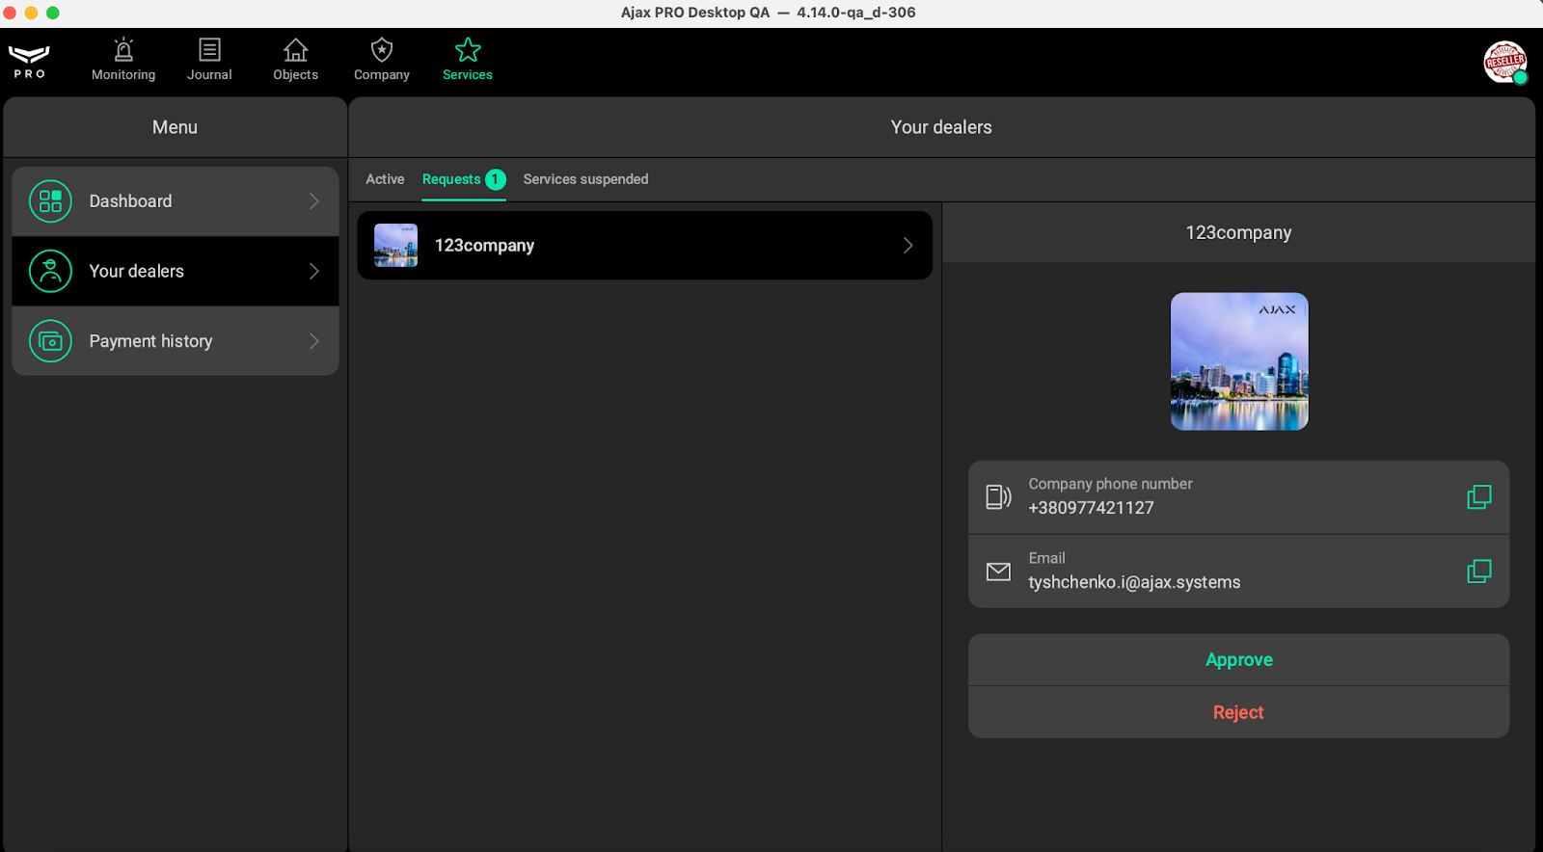Open the Monitoring section icon
This screenshot has width=1543, height=852.
pos(123,50)
